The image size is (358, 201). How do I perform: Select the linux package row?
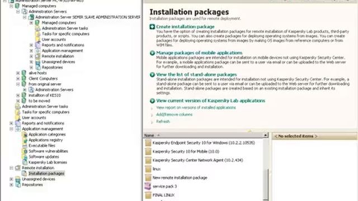(x=157, y=169)
